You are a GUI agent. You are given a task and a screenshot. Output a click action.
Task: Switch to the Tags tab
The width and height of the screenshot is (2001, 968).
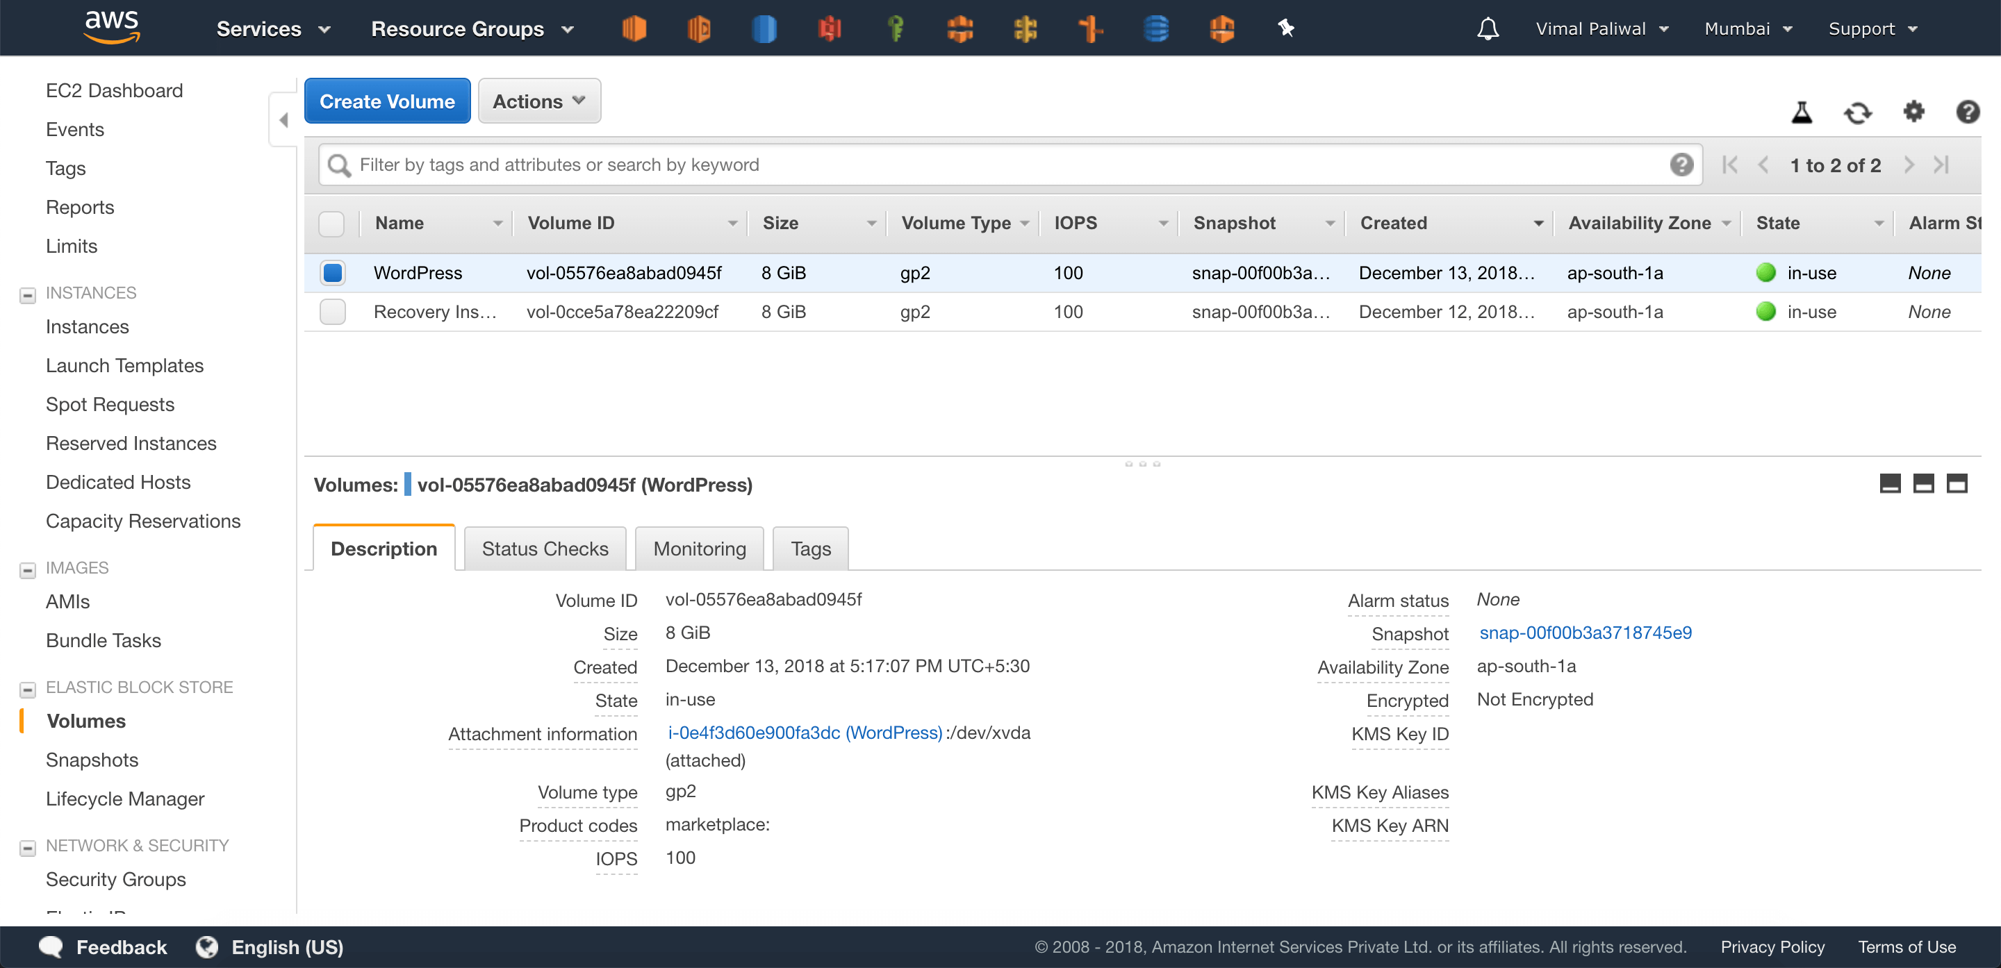click(x=810, y=548)
